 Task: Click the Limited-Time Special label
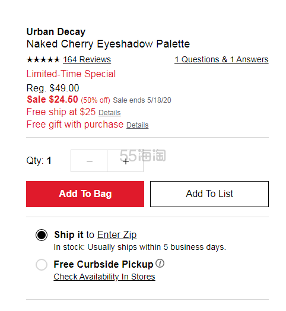[71, 74]
